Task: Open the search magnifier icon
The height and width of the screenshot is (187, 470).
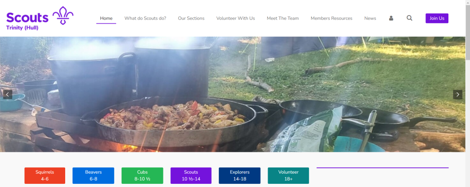Action: [x=409, y=18]
